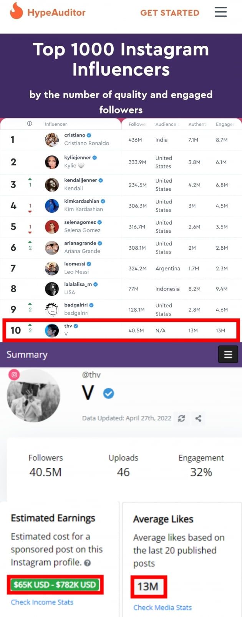
Task: Click the share icon beside refresh
Action: (198, 418)
